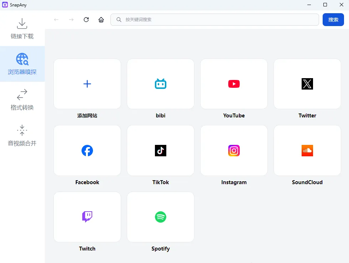Click the TikTok label text
The width and height of the screenshot is (349, 263).
pyautogui.click(x=161, y=182)
